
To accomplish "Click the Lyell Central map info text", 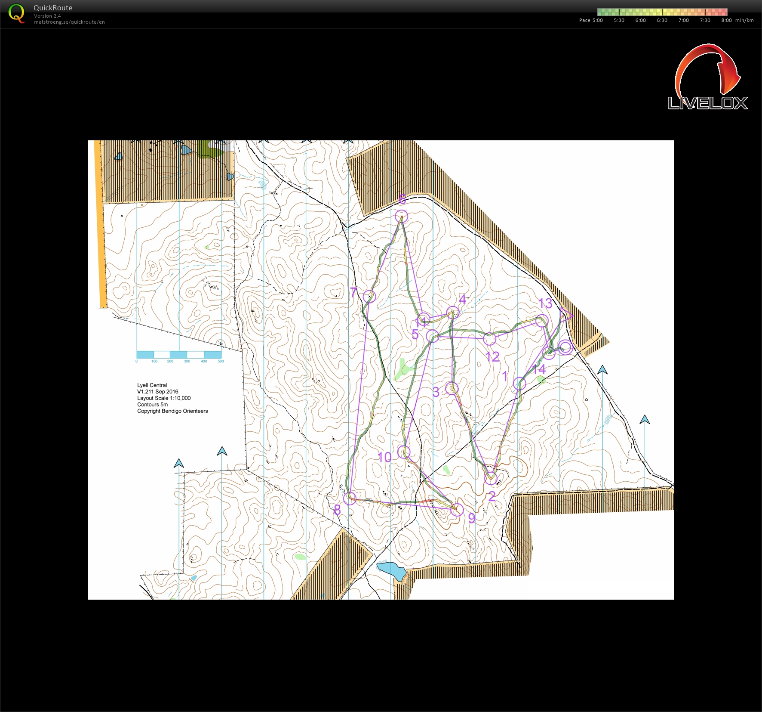I will pyautogui.click(x=152, y=385).
